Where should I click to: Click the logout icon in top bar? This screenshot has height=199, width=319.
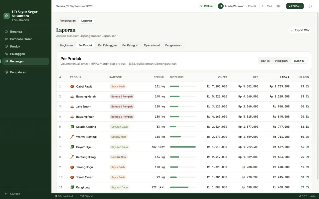point(310,6)
